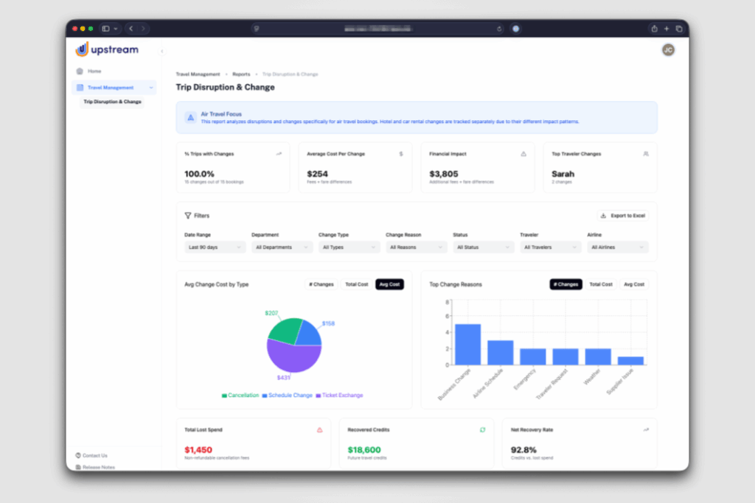
Task: Switch Top Change Reasons to Avg Cost
Action: [634, 284]
